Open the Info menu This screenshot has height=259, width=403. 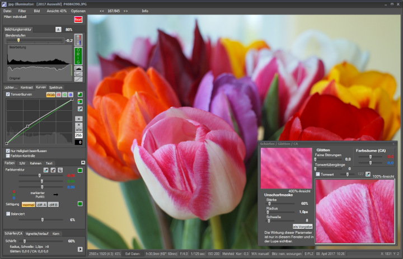point(145,11)
